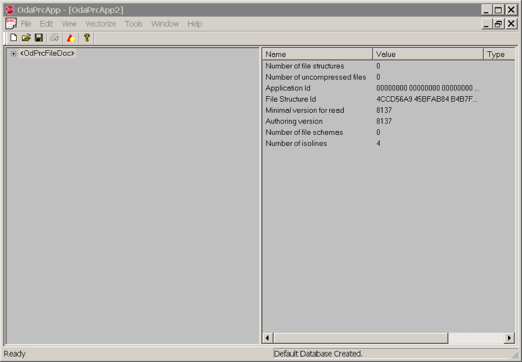Image resolution: width=522 pixels, height=362 pixels.
Task: Open the Window menu
Action: click(x=165, y=24)
